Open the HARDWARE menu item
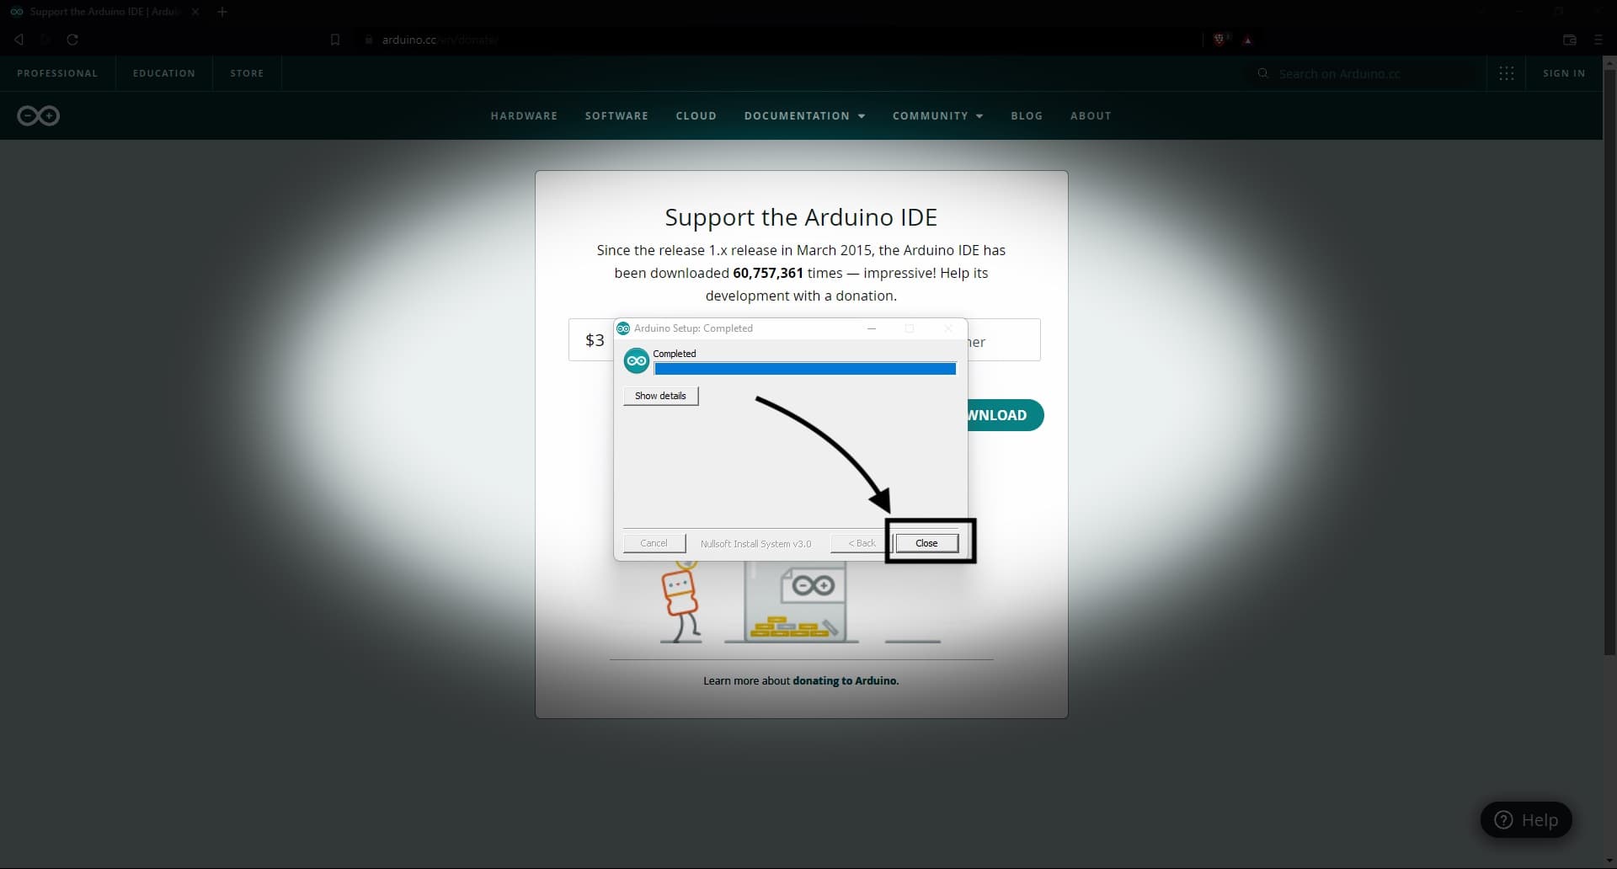Image resolution: width=1617 pixels, height=869 pixels. point(524,116)
